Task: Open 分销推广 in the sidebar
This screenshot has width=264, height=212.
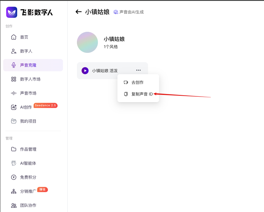Action: [33, 191]
